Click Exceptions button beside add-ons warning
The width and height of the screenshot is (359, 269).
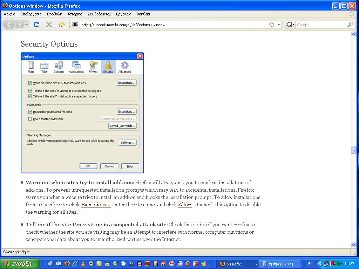127,83
